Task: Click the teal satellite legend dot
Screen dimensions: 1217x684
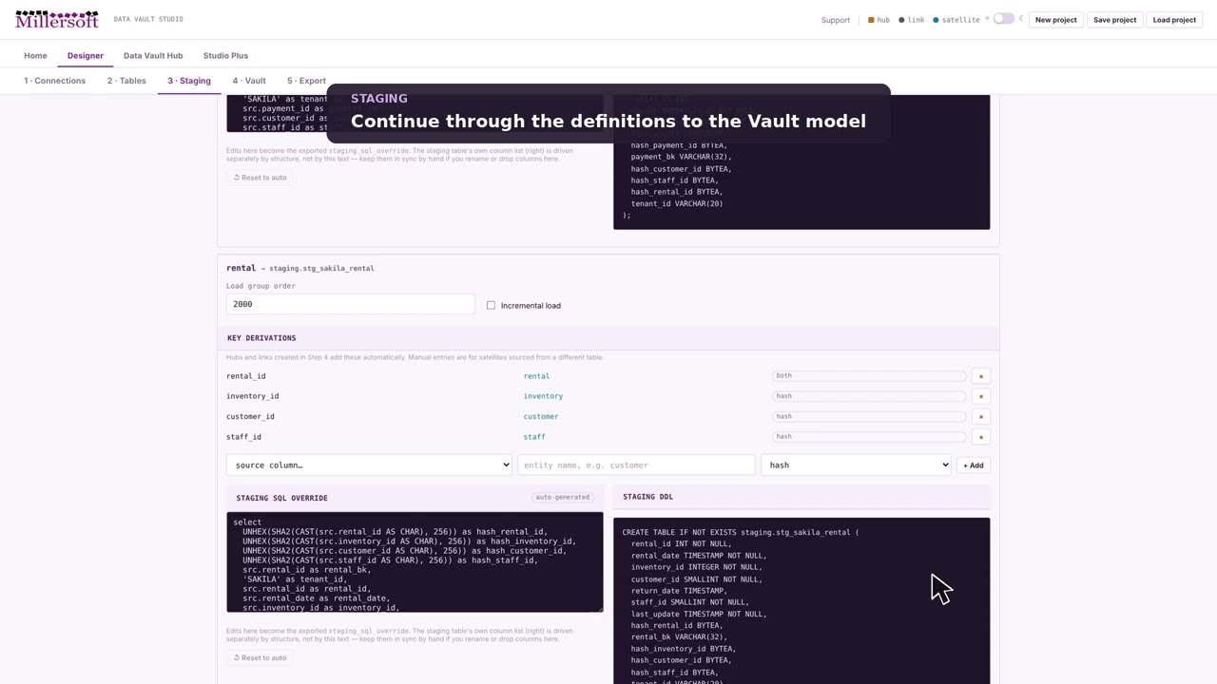Action: (x=936, y=20)
